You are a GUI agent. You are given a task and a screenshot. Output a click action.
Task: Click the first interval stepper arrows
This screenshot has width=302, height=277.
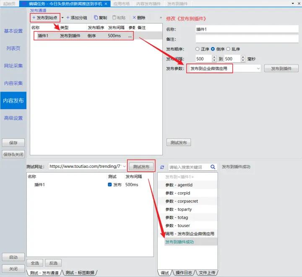(214, 59)
